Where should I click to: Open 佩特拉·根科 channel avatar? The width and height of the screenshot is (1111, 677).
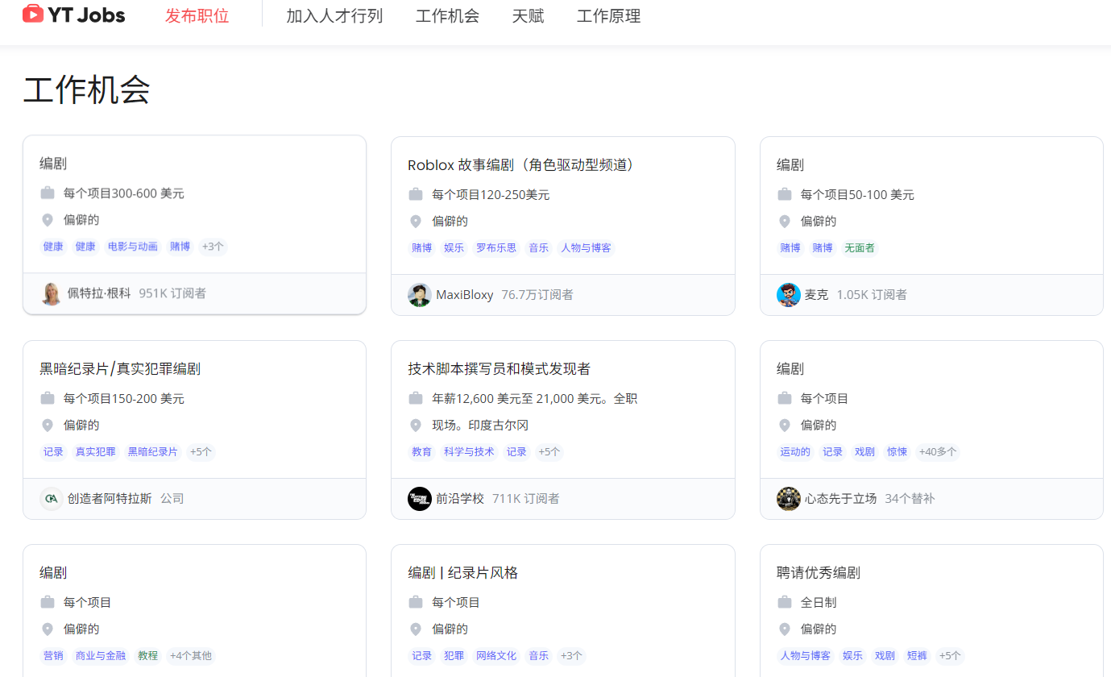(x=52, y=294)
